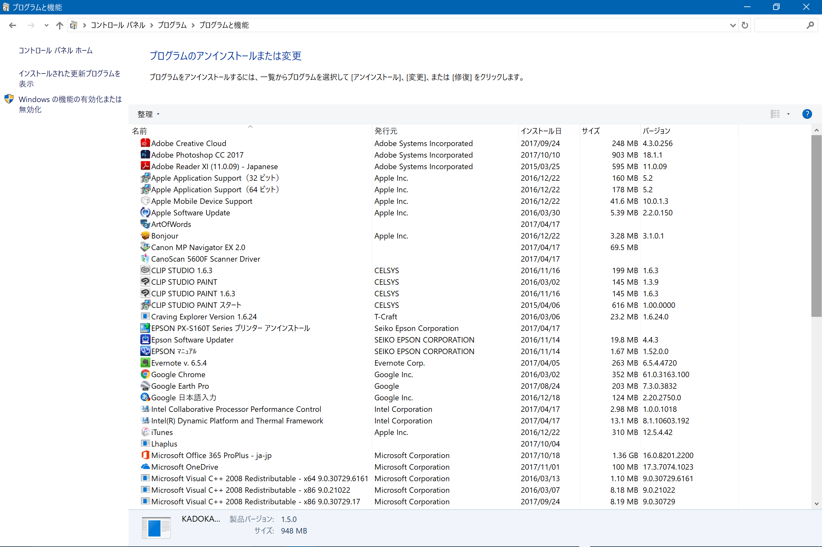Open help with the blue question mark
This screenshot has width=822, height=547.
[x=807, y=114]
